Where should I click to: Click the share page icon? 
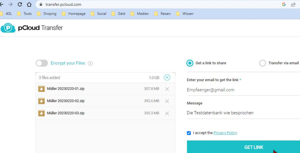coord(293,4)
